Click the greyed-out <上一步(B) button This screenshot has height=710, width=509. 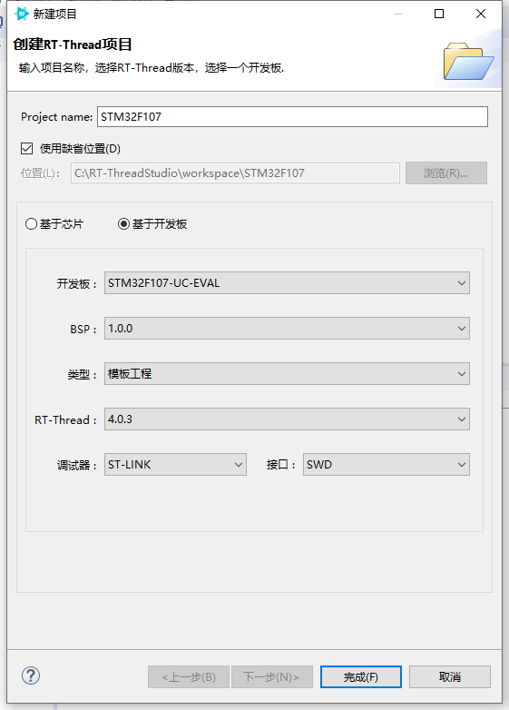[189, 677]
